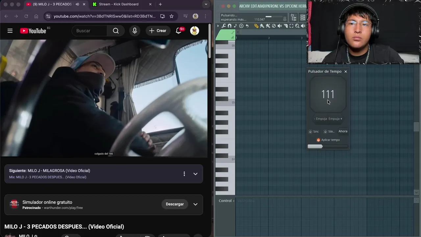Screen dimensions: 421x237
Task: Go to the YouTube home logo
Action: [x=33, y=31]
